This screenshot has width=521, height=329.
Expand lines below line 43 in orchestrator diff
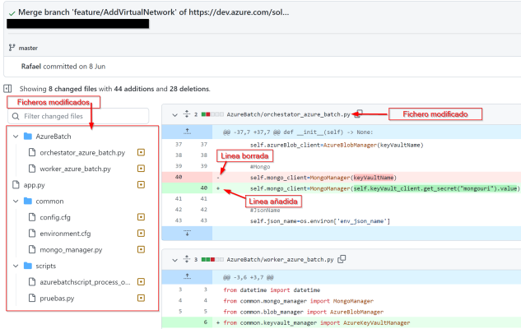pyautogui.click(x=187, y=233)
